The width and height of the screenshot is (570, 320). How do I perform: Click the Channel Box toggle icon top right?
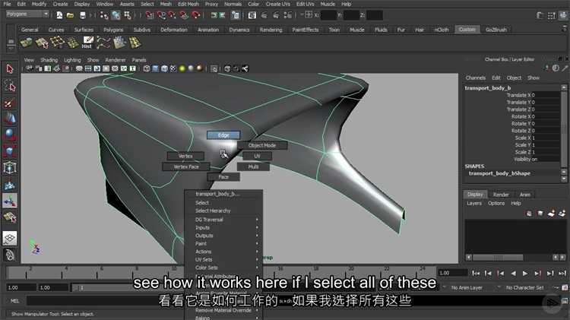point(563,15)
